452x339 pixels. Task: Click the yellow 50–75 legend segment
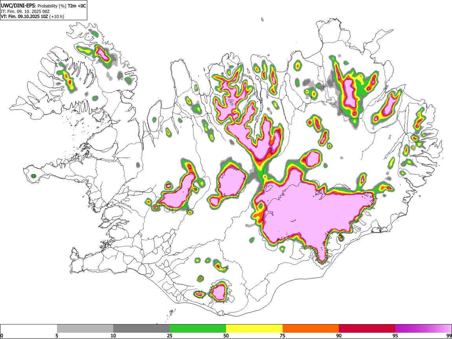click(254, 329)
